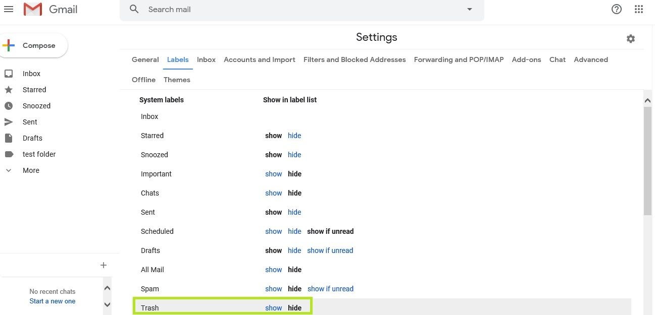Switch to the Themes tab
The width and height of the screenshot is (655, 315).
177,80
